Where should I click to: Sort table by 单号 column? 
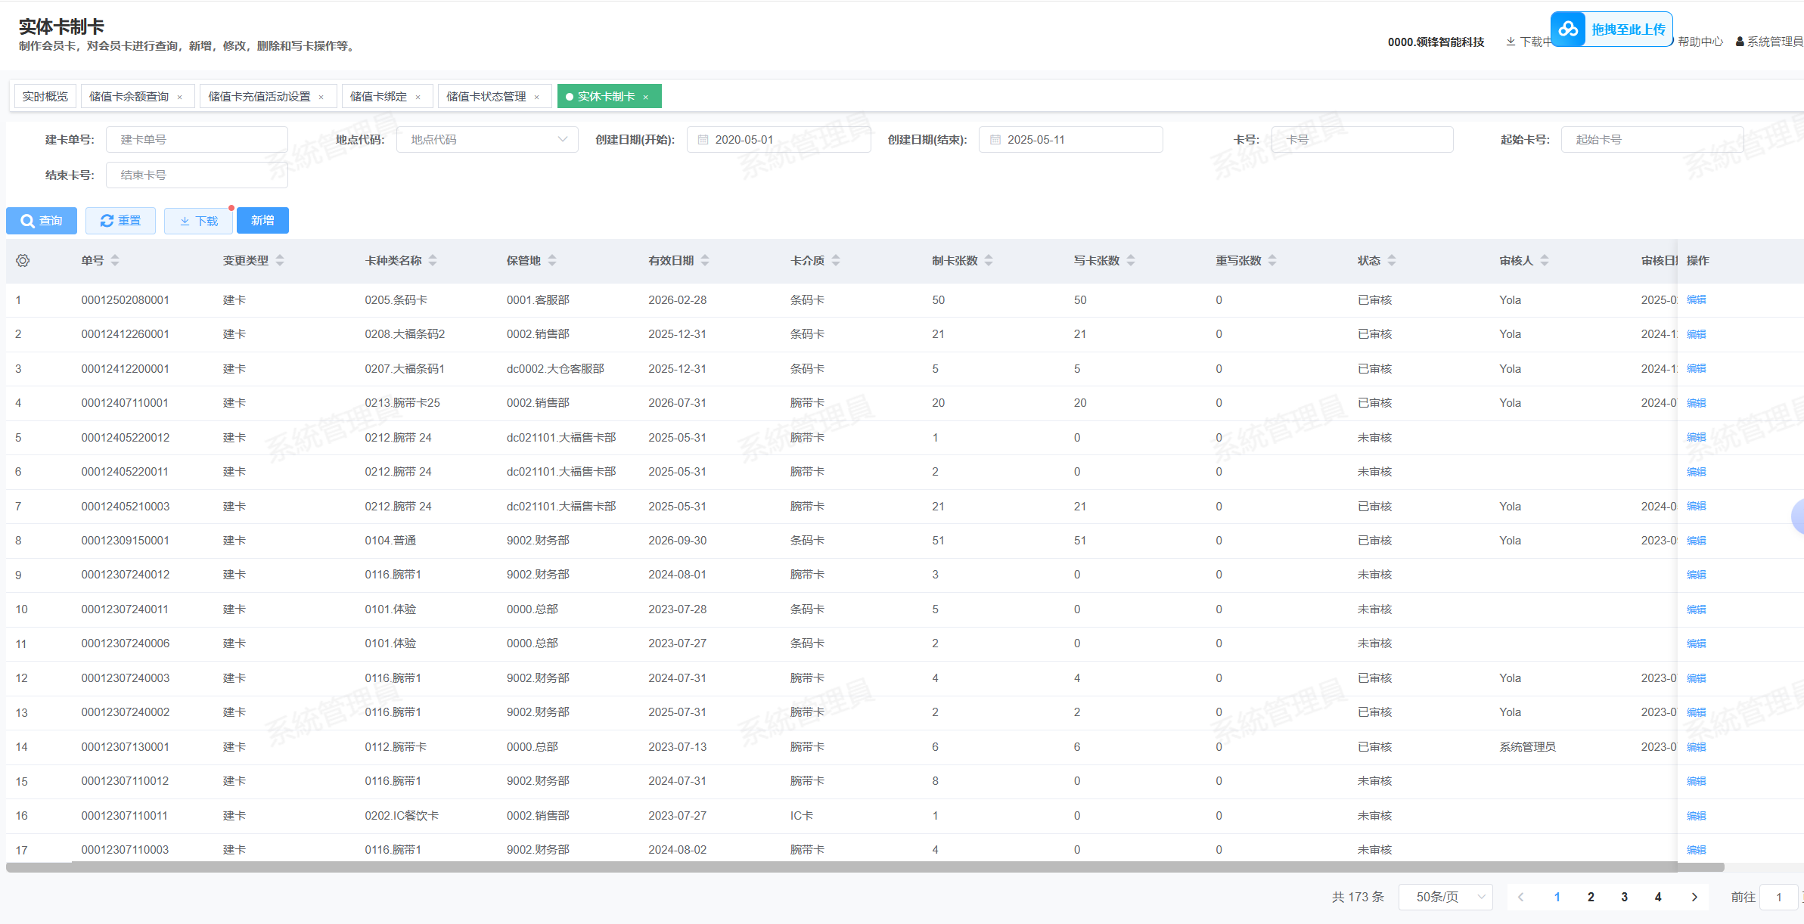coord(115,260)
